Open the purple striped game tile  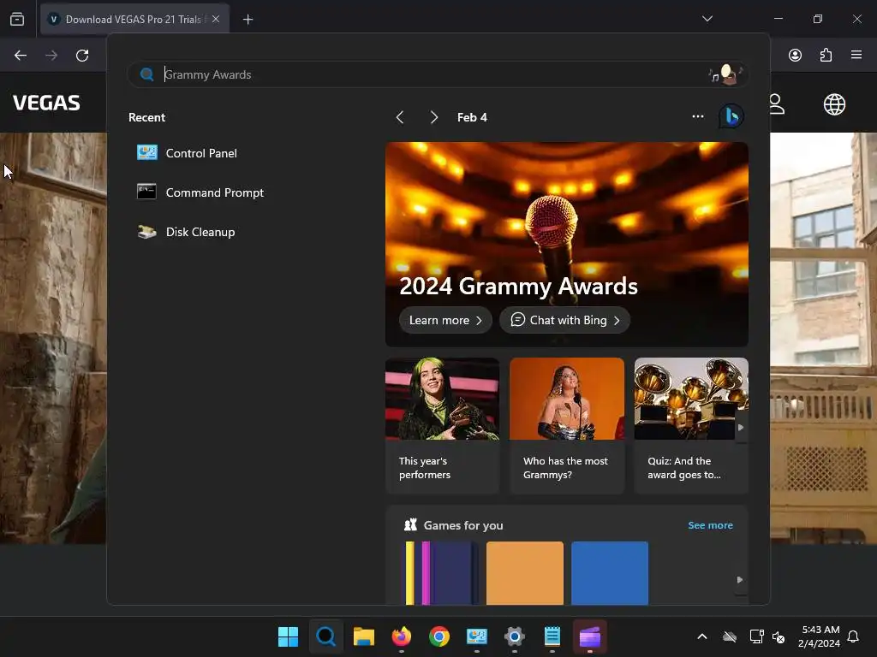tap(441, 572)
